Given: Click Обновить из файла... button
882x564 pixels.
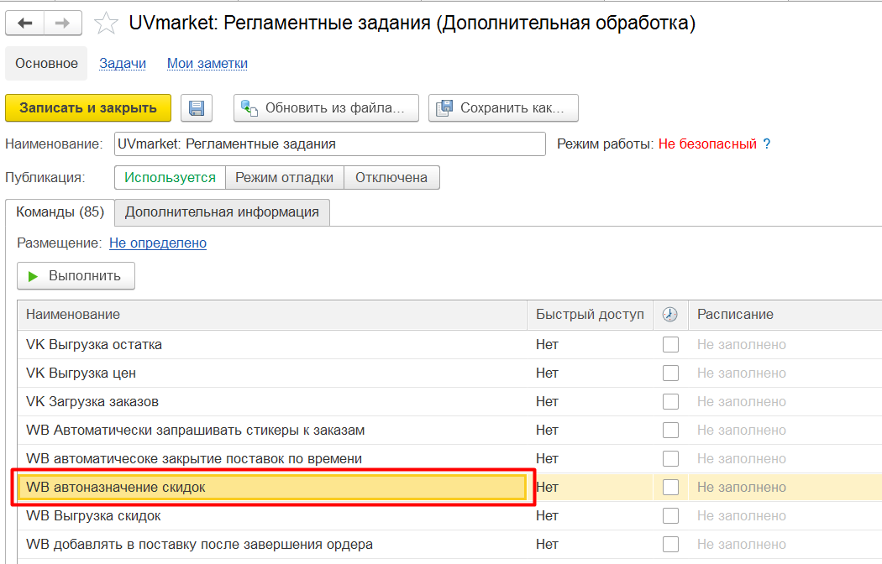Looking at the screenshot, I should tap(326, 108).
